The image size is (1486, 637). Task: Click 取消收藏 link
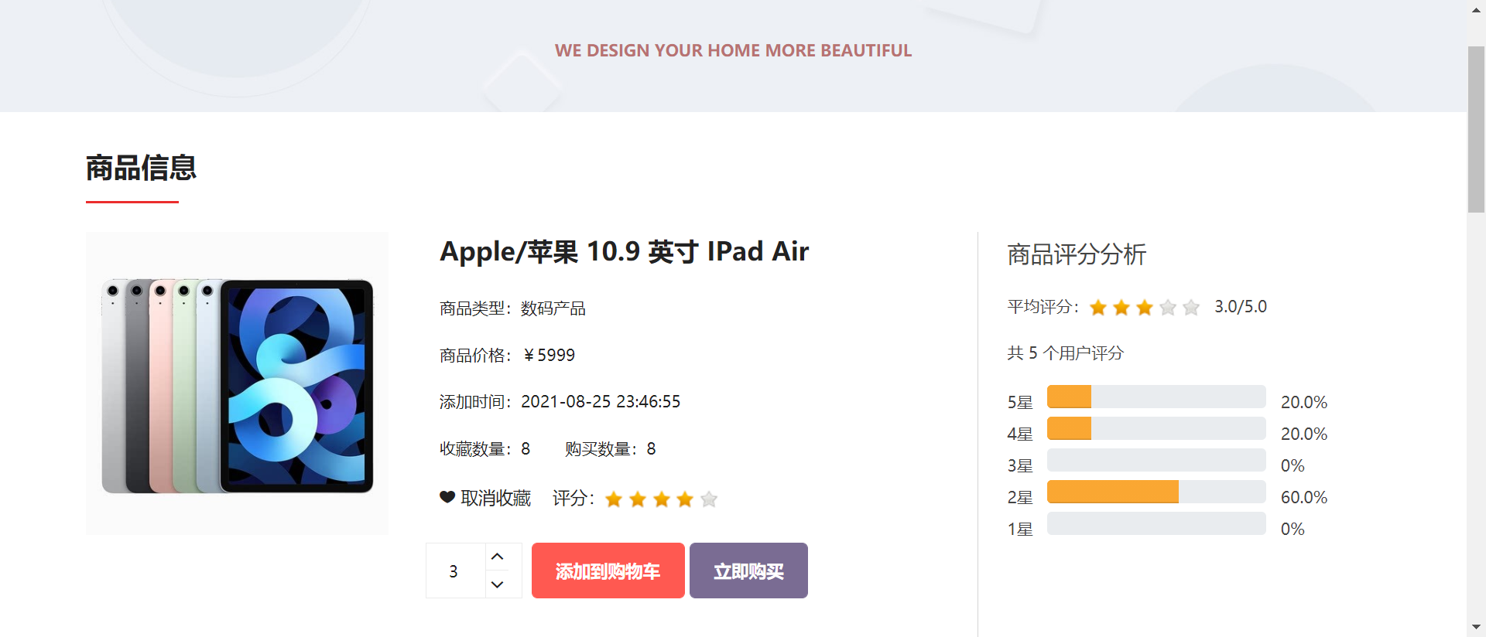pyautogui.click(x=496, y=498)
